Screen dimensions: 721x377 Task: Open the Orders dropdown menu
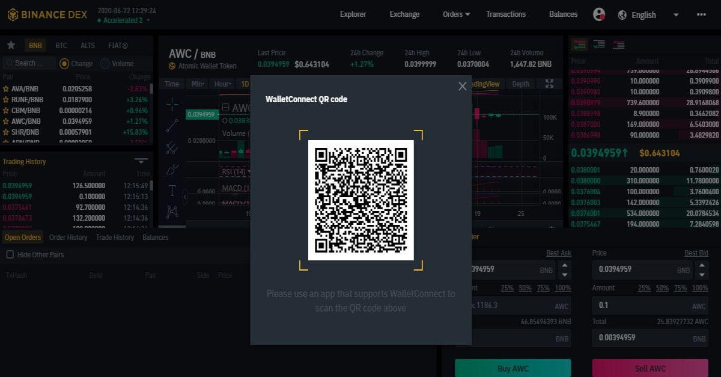click(x=457, y=14)
